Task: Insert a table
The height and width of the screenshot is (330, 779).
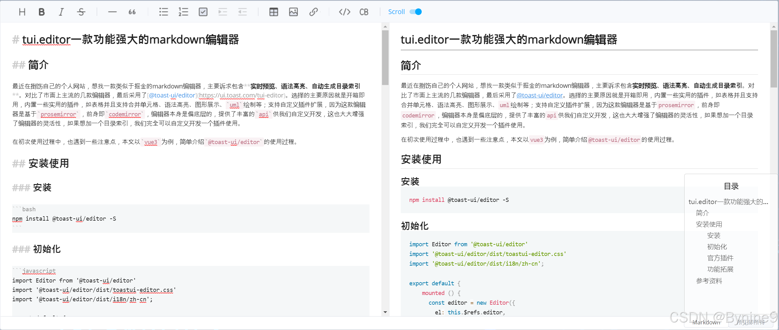Action: (x=274, y=12)
